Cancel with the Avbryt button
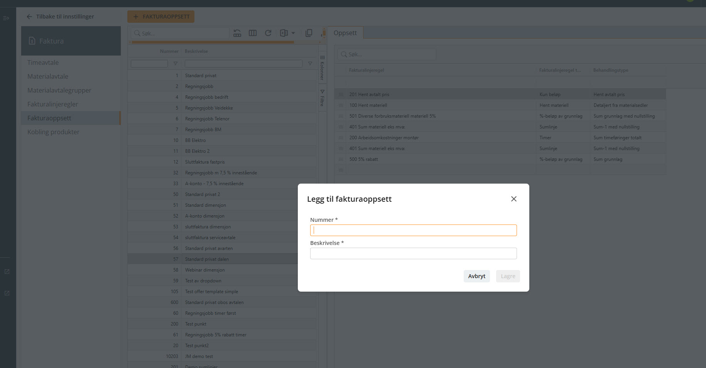The height and width of the screenshot is (368, 706). click(476, 276)
